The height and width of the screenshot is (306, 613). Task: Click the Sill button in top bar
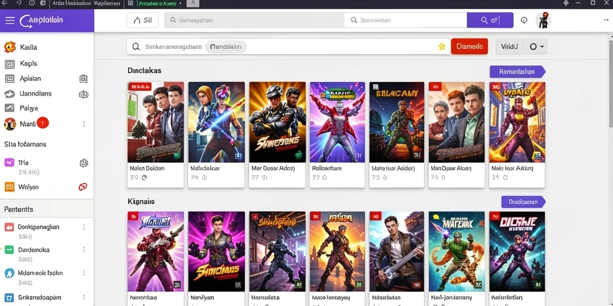142,20
